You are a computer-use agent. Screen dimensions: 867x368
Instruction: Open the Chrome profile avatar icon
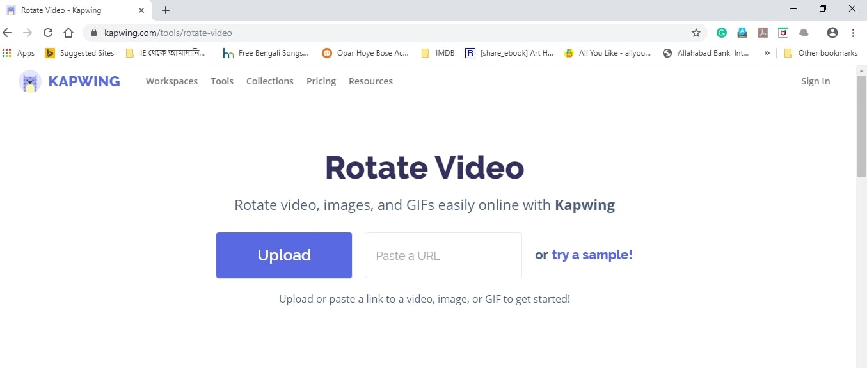tap(832, 33)
